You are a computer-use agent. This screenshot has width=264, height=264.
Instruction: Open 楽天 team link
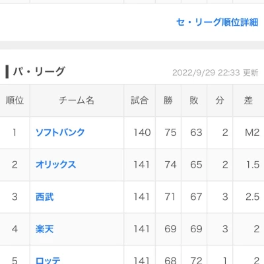pyautogui.click(x=45, y=229)
